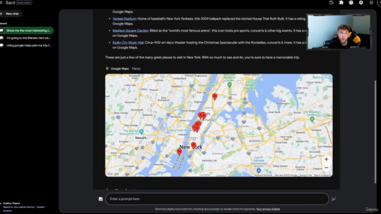Click the webcam video overlay thumbnail
The height and width of the screenshot is (214, 381).
[x=339, y=32]
